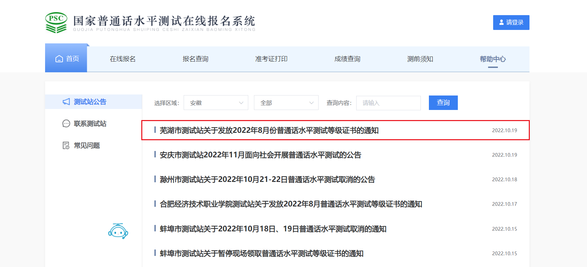Click the 请登录 login button

511,23
